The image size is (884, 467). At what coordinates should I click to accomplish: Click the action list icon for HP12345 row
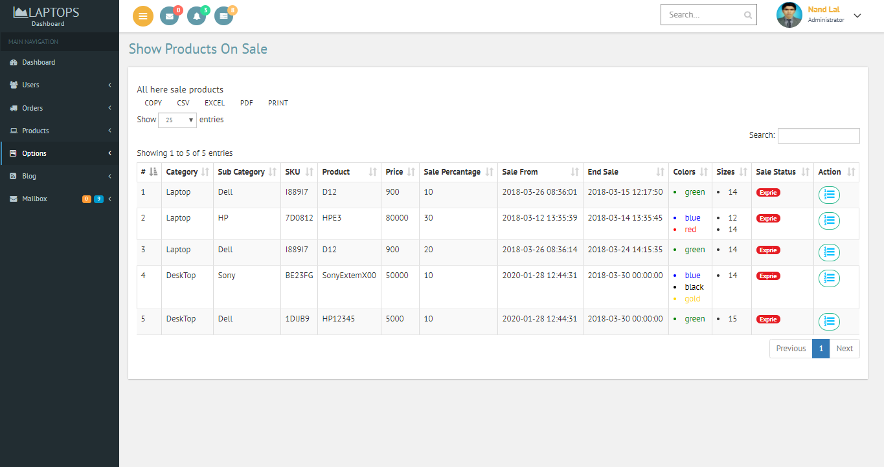point(829,321)
